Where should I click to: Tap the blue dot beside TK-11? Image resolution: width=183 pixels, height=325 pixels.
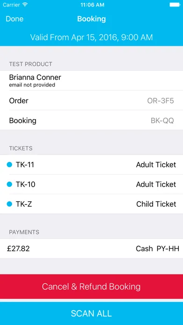(9, 165)
